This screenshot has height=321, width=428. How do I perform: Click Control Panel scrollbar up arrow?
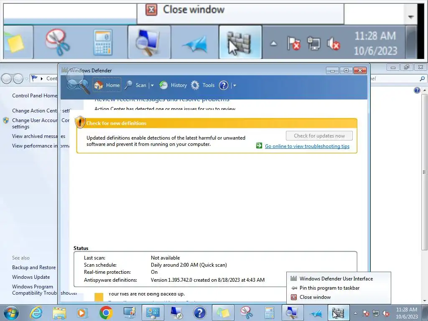click(424, 90)
